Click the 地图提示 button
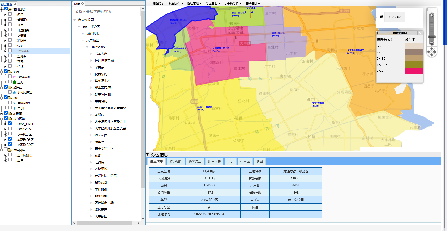The image size is (447, 231). (158, 3)
